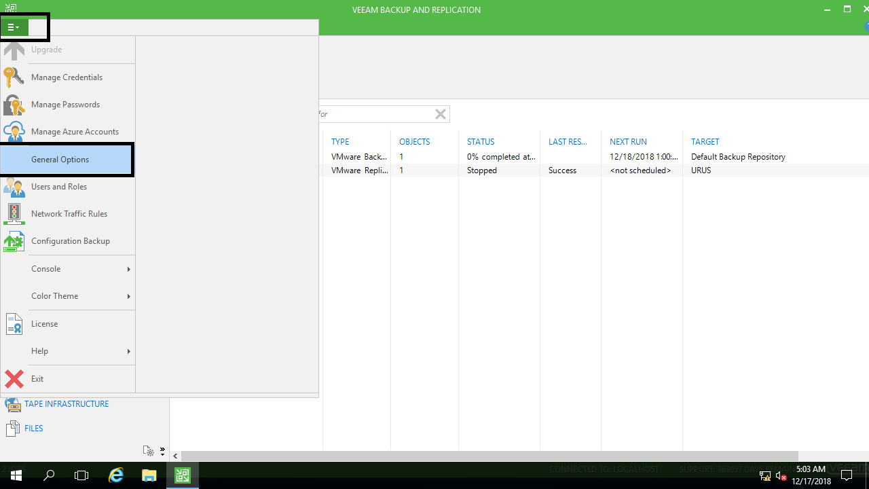Open Internet Explorer from the taskbar

[116, 475]
